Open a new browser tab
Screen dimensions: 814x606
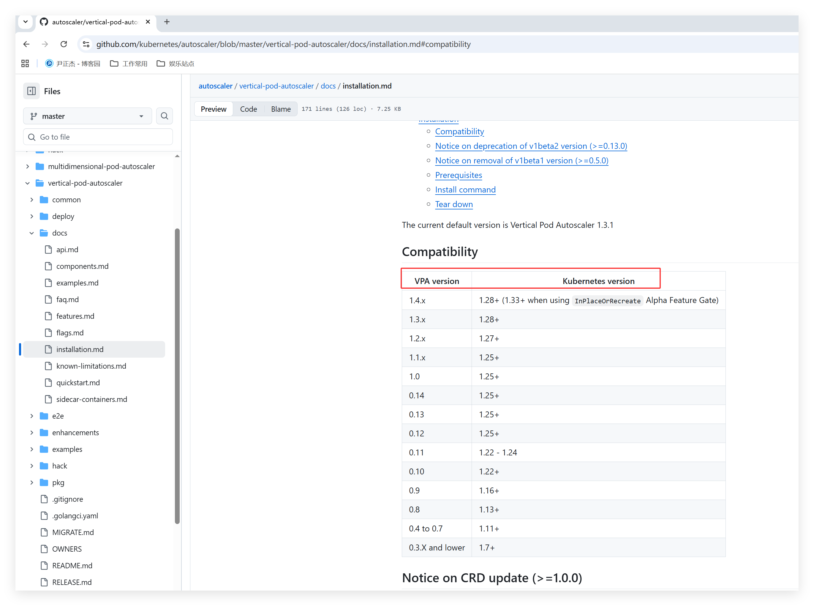(167, 22)
